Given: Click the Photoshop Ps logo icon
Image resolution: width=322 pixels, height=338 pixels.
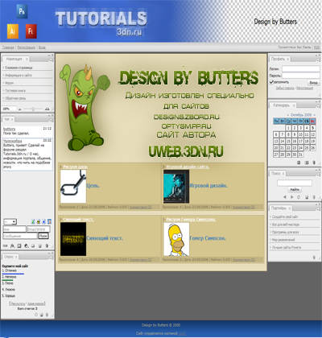Looking at the screenshot, I should click(22, 11).
